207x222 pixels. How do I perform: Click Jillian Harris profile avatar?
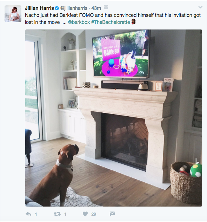[13, 14]
